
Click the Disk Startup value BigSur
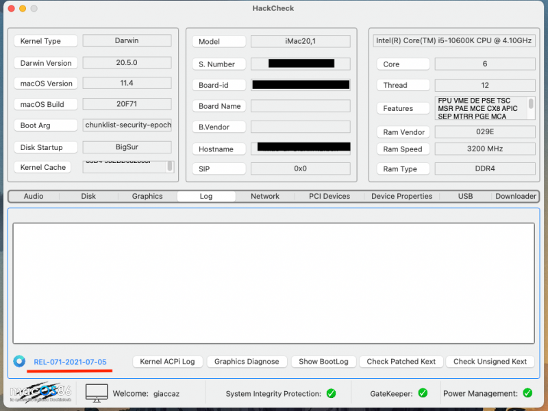tap(127, 147)
